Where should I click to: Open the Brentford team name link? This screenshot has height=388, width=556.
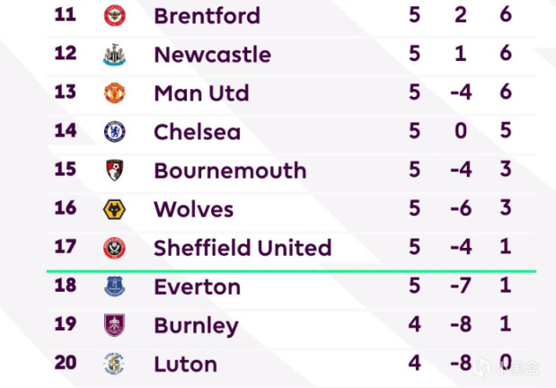pyautogui.click(x=207, y=15)
